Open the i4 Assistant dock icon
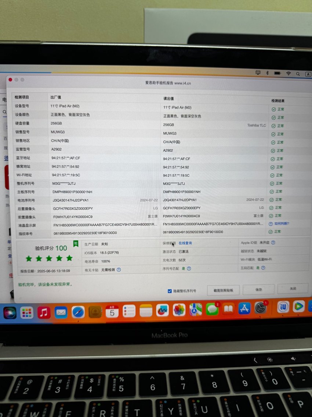 (x=283, y=307)
